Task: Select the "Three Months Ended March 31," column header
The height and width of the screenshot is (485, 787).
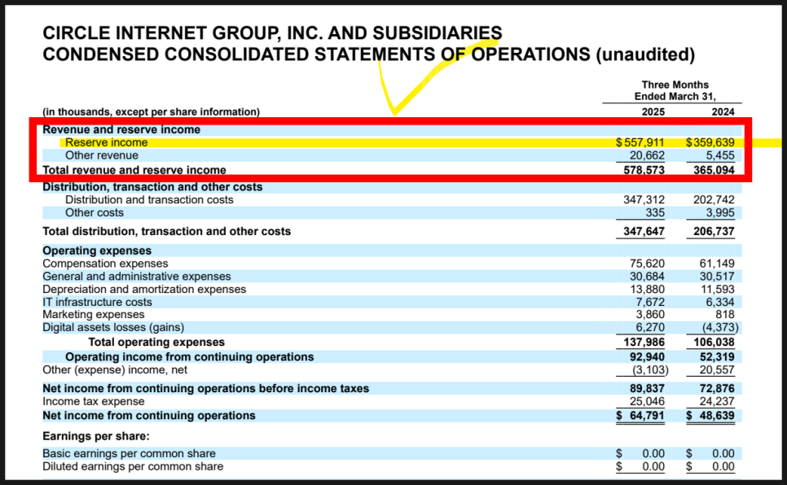Action: [675, 90]
